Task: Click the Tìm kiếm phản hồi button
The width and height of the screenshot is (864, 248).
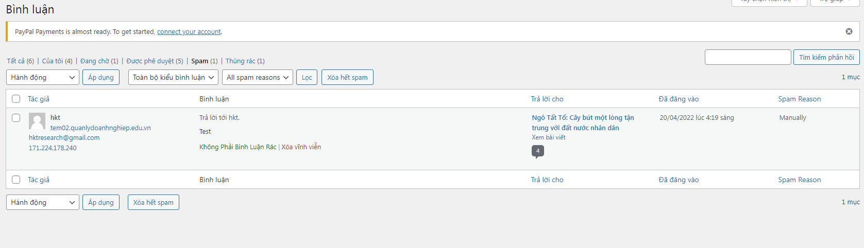Action: (x=826, y=57)
